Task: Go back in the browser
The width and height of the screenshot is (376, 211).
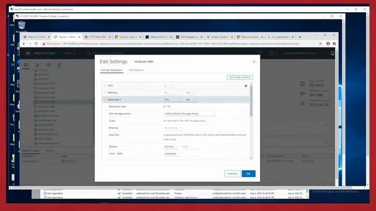Action: pos(23,44)
